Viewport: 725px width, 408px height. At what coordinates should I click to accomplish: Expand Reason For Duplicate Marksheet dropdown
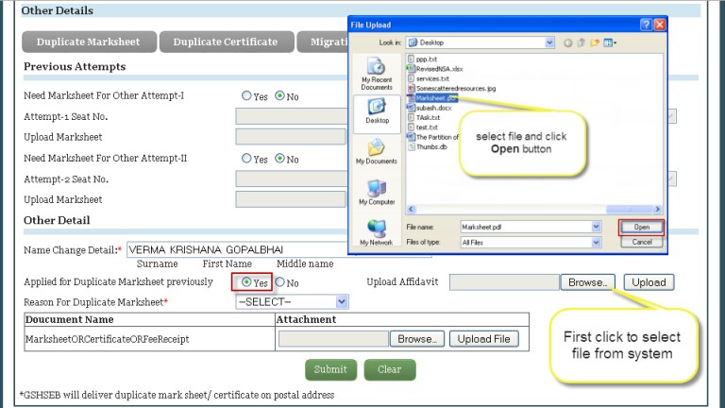pos(342,302)
